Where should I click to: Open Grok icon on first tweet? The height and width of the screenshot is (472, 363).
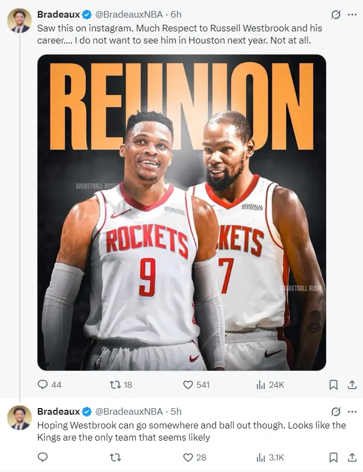[334, 14]
